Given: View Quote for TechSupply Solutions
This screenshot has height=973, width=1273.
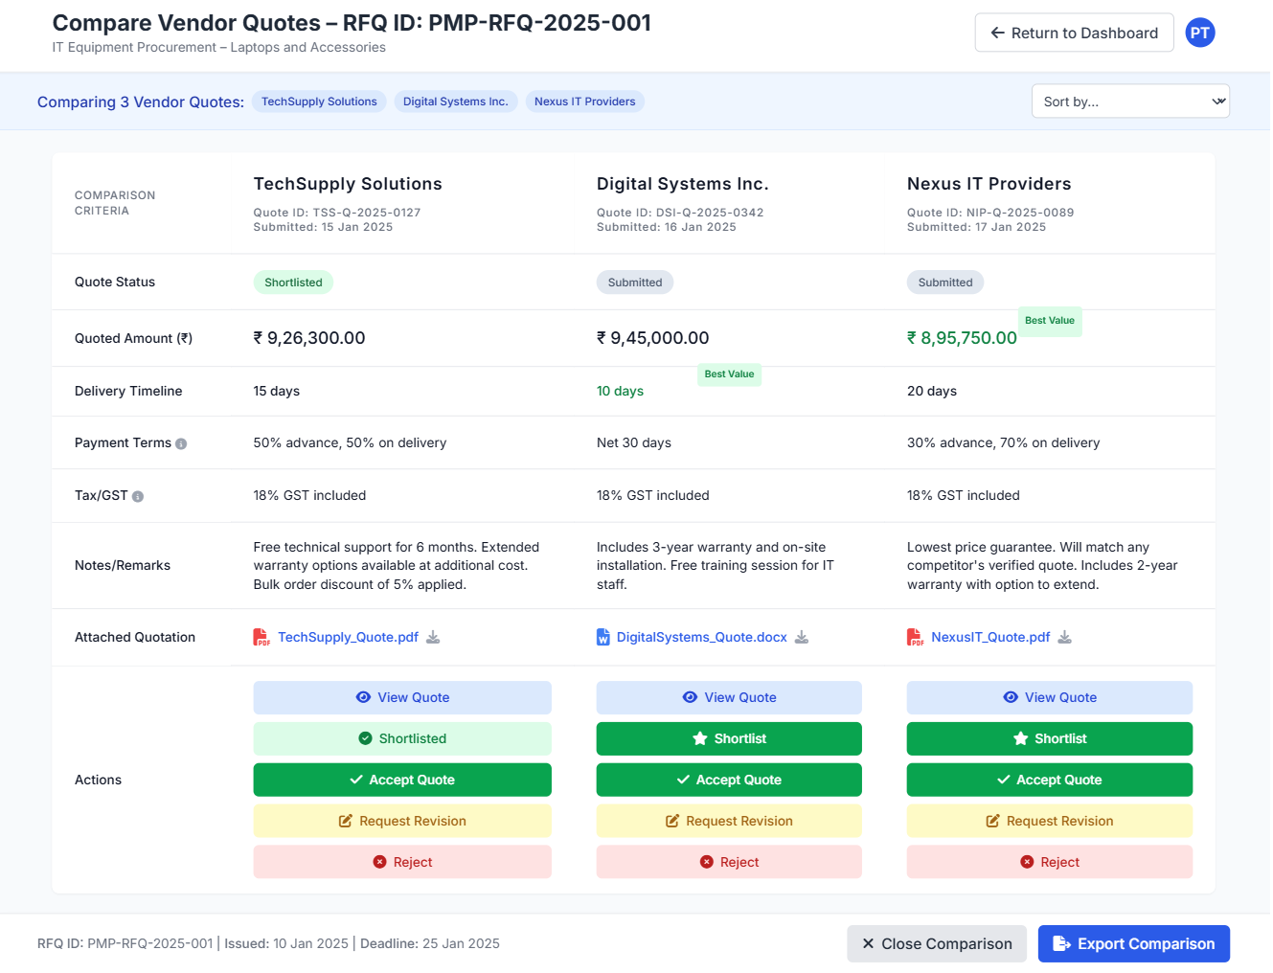Looking at the screenshot, I should (402, 698).
